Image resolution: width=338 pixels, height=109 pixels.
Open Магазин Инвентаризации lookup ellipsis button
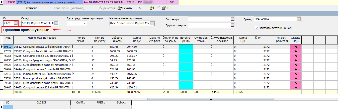[152, 23]
